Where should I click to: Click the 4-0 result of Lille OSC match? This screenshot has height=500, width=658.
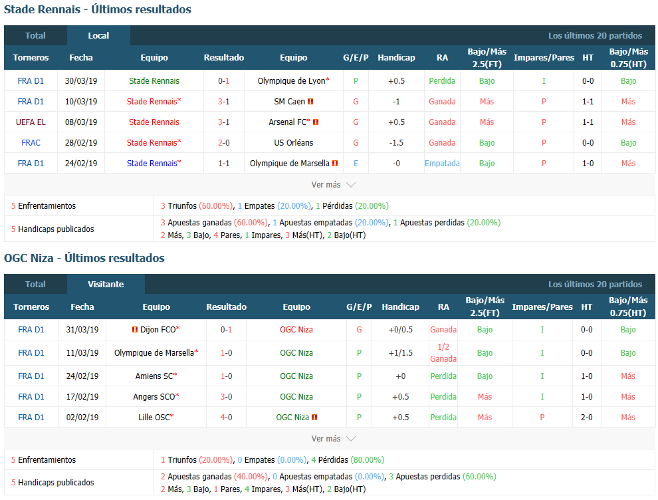pyautogui.click(x=226, y=418)
